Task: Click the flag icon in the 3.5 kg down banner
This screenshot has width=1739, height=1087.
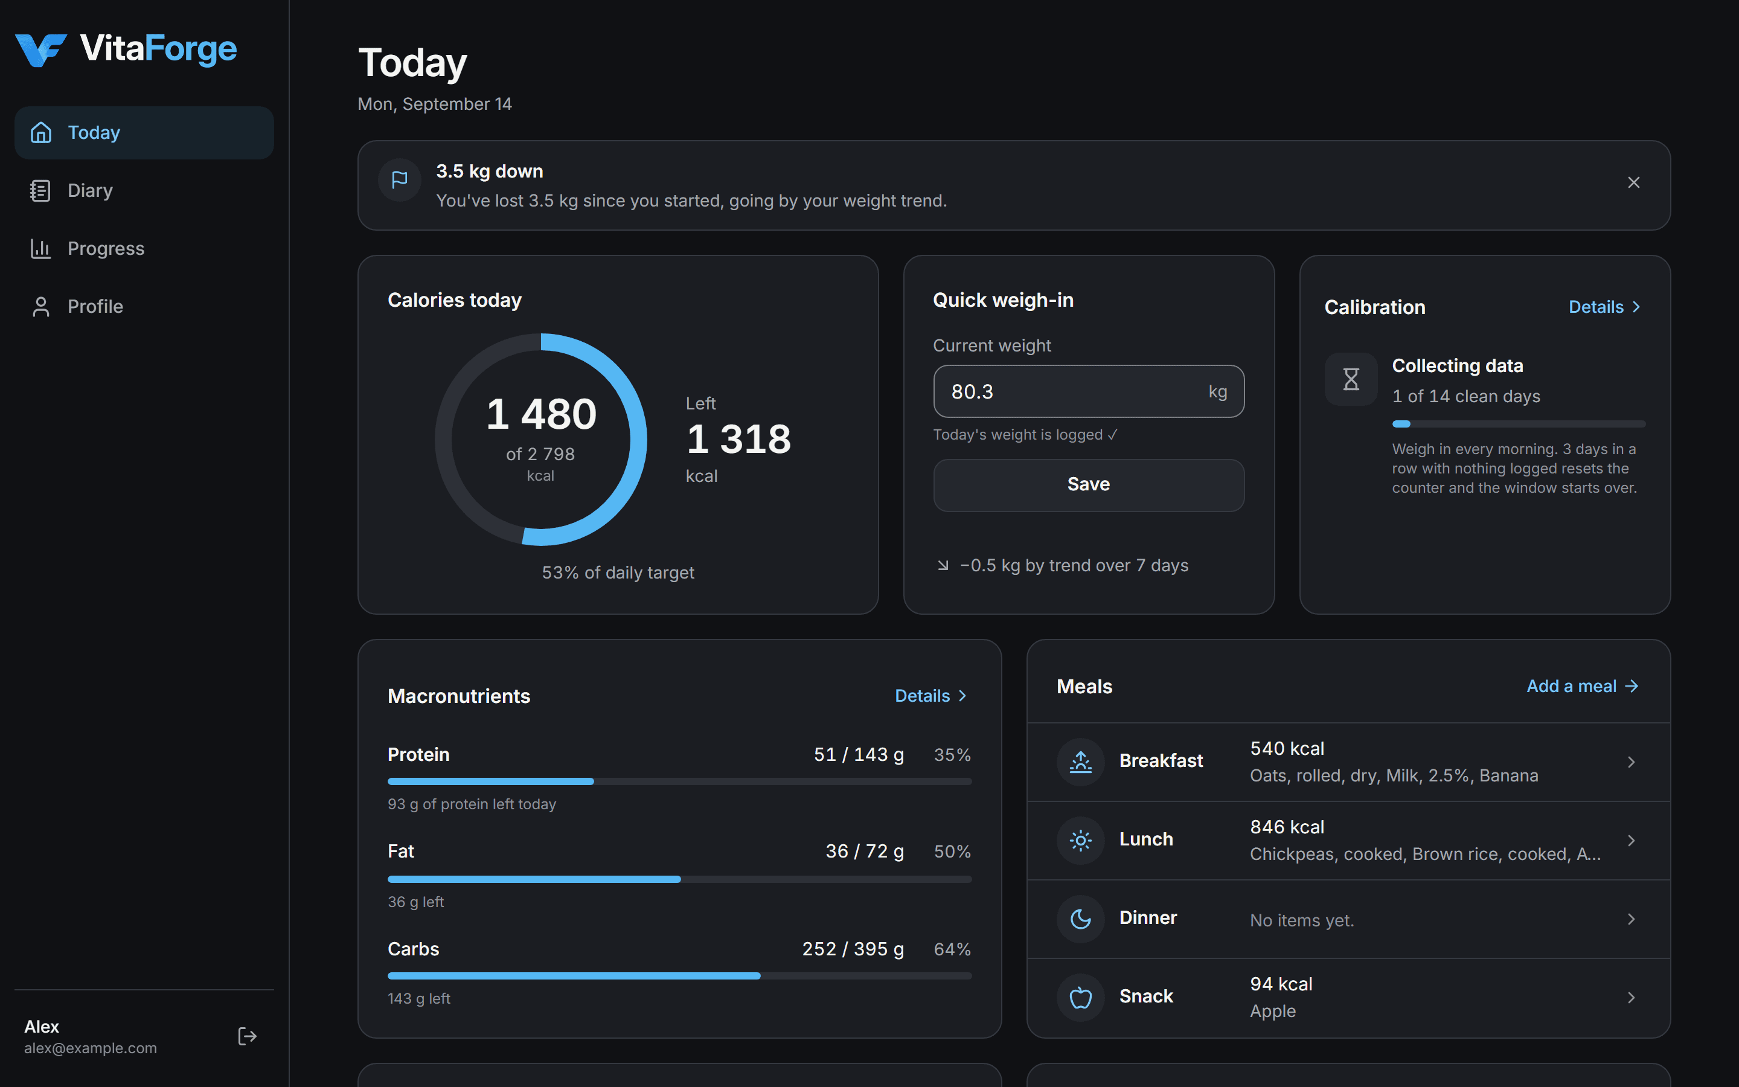Action: pos(400,180)
